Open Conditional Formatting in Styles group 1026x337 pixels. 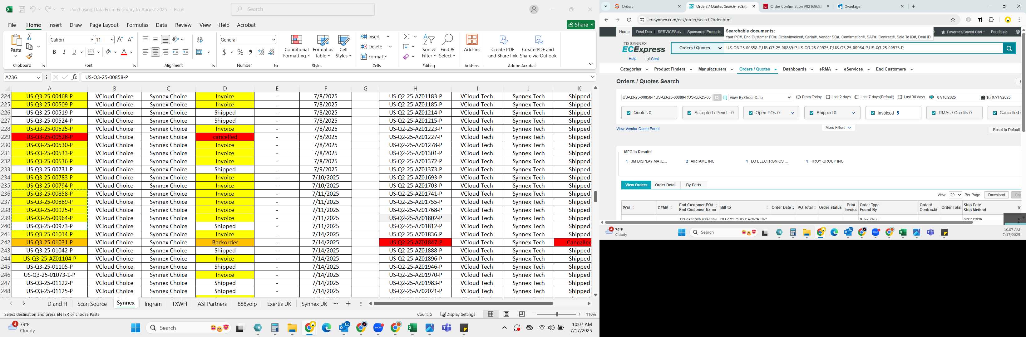(x=296, y=46)
